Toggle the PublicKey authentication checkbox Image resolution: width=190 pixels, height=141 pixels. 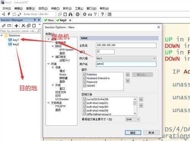[x=85, y=74]
